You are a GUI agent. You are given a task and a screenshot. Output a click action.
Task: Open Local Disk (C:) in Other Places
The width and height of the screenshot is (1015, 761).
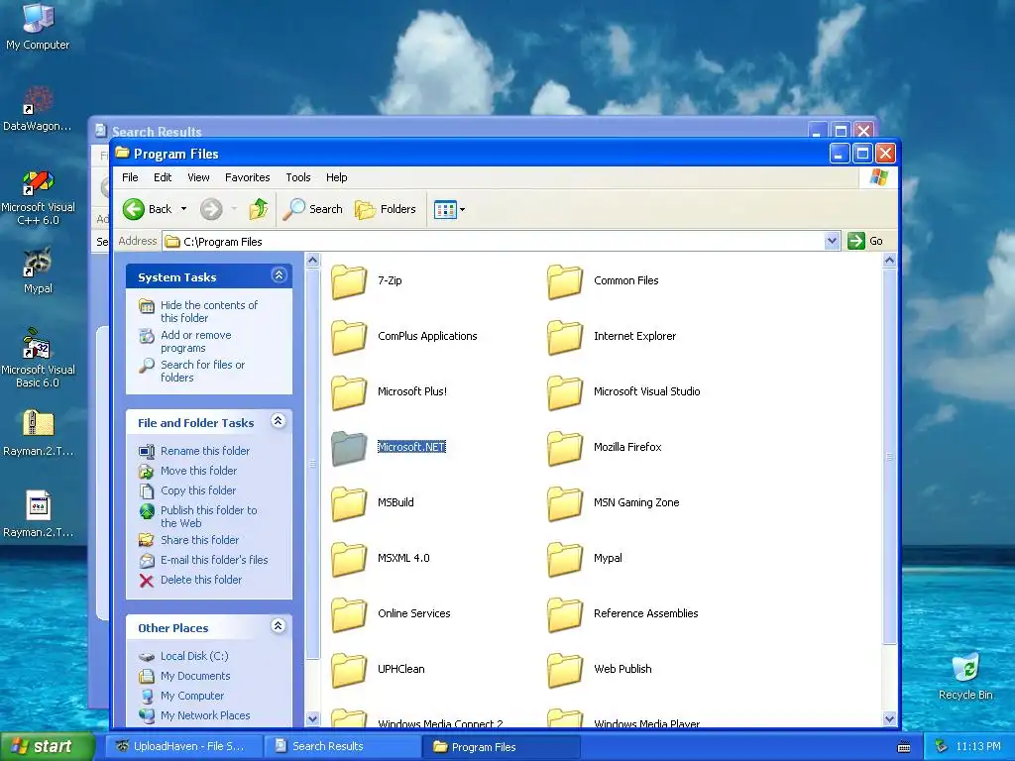[194, 656]
